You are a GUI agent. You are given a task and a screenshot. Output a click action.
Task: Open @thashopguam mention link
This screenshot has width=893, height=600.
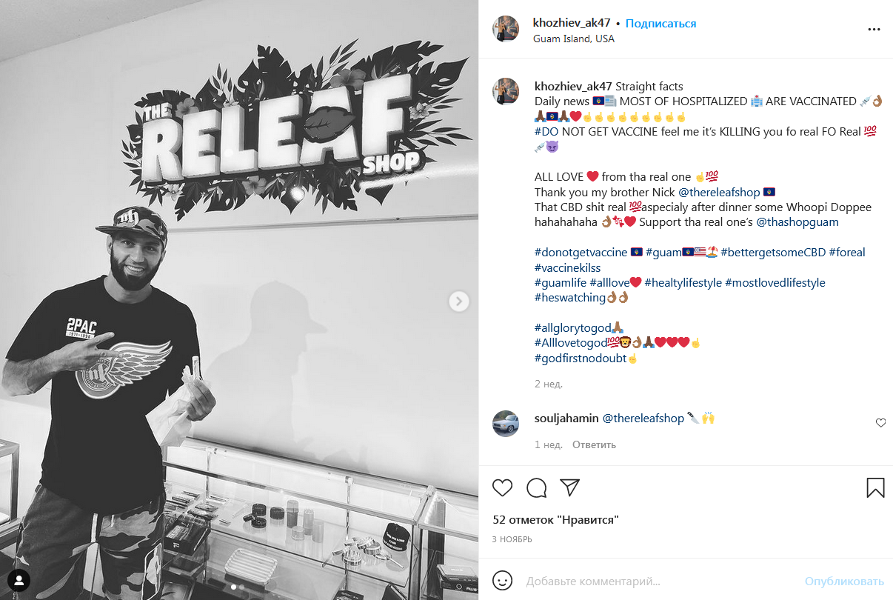point(797,221)
